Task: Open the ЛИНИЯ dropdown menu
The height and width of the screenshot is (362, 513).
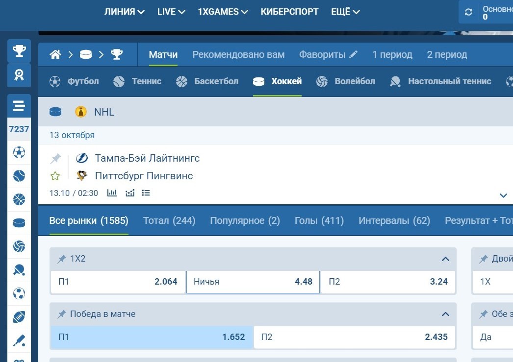Action: (x=124, y=12)
